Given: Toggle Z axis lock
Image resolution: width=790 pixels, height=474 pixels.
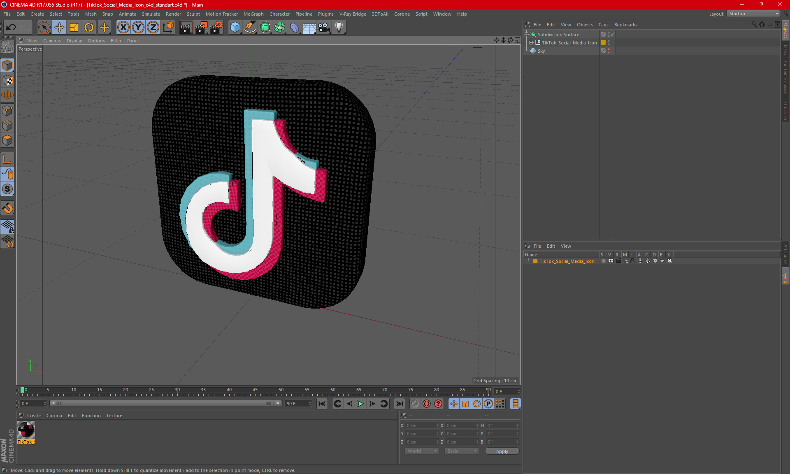Looking at the screenshot, I should [x=153, y=28].
